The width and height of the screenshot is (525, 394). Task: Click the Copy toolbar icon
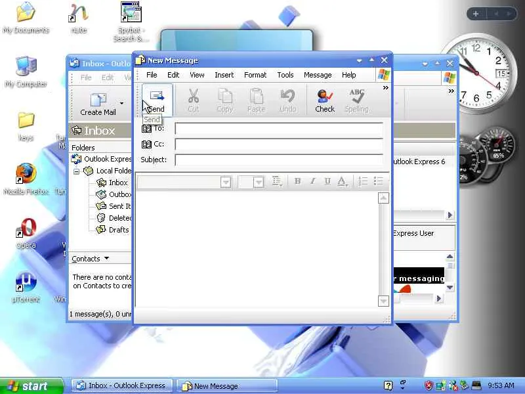point(225,96)
